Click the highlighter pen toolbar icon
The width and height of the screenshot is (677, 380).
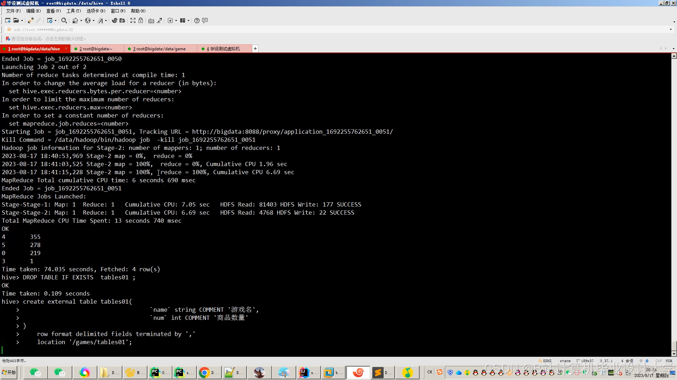159,21
